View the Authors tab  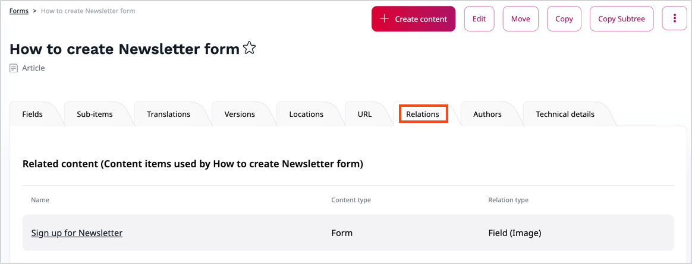487,114
